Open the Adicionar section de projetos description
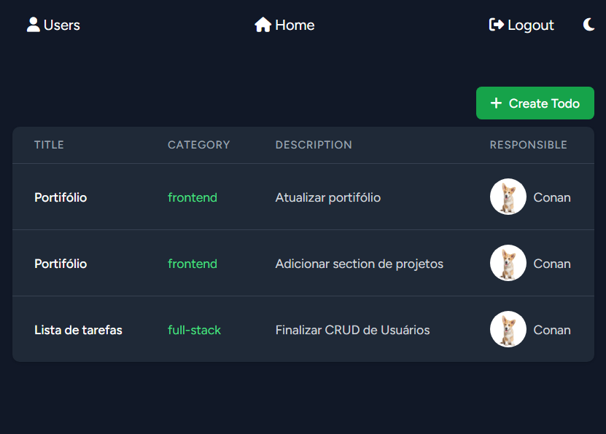Screen dimensions: 606x434 coord(359,264)
